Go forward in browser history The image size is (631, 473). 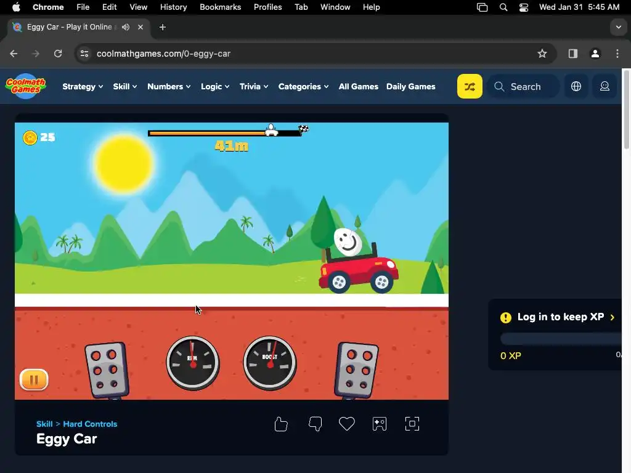[36, 54]
